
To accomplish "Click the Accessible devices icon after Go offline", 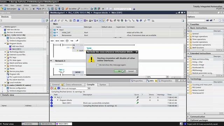I will 92,9.
